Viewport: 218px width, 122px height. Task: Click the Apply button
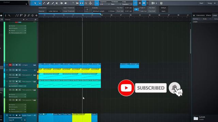(x=163, y=11)
